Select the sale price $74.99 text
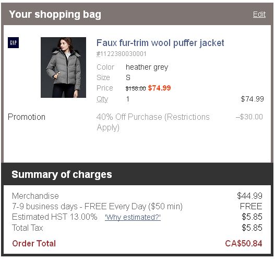The image size is (275, 259). [159, 88]
